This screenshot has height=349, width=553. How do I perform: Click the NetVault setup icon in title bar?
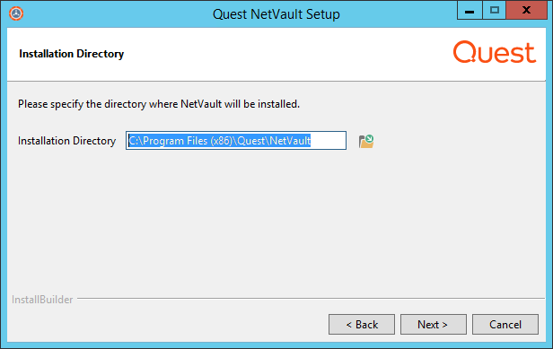tap(16, 13)
